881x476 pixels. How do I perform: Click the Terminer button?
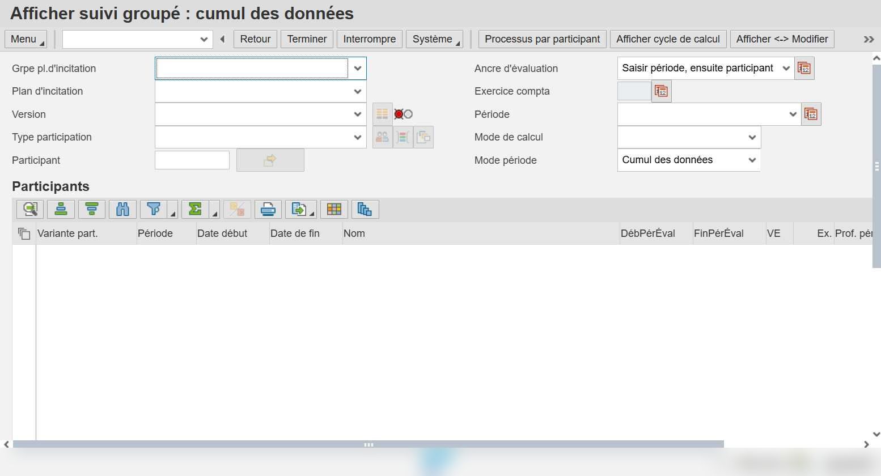pos(307,39)
